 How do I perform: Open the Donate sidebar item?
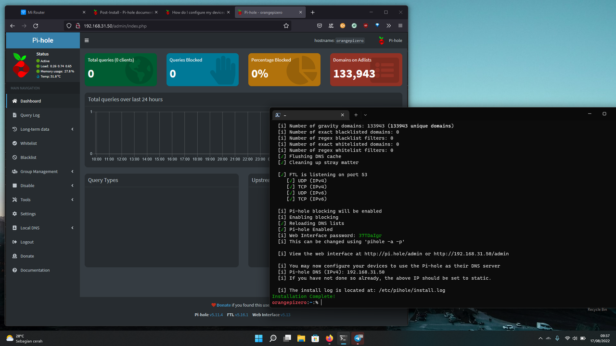pyautogui.click(x=27, y=256)
